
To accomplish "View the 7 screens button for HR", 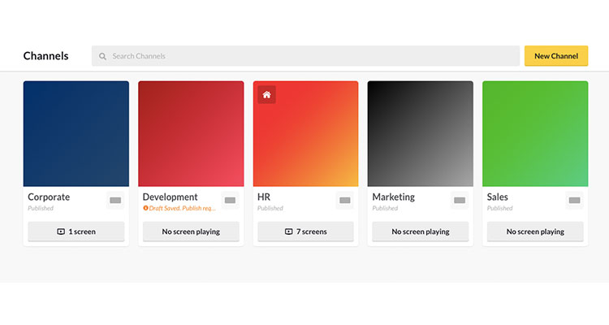I will pyautogui.click(x=305, y=232).
